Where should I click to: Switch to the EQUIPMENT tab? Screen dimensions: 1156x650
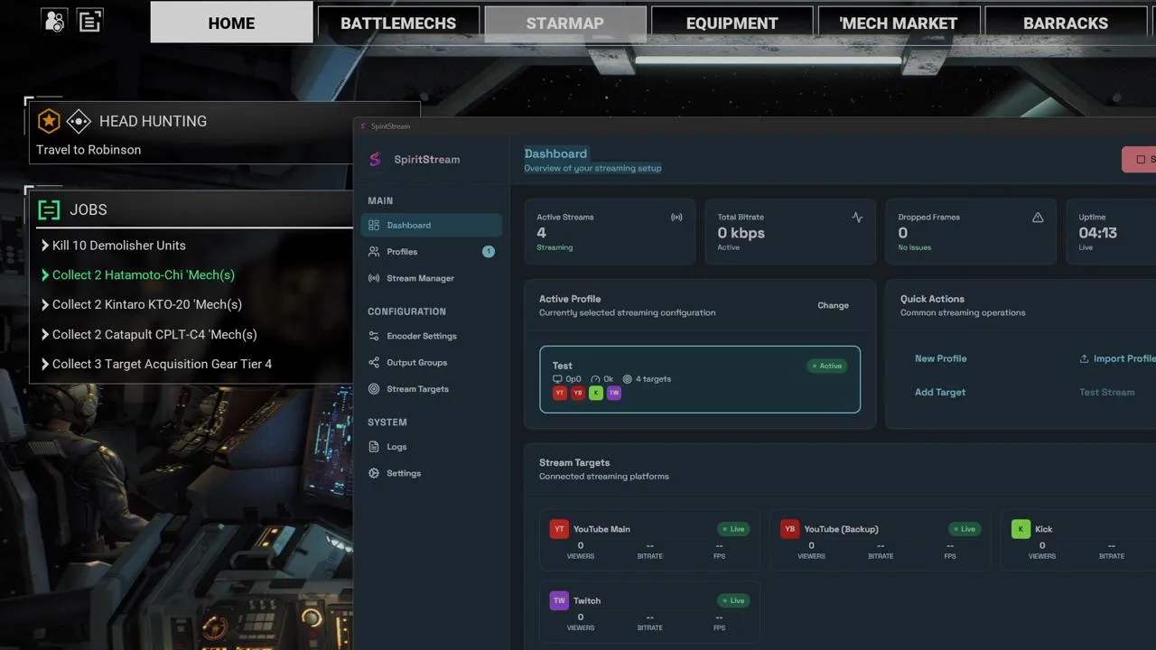[732, 23]
